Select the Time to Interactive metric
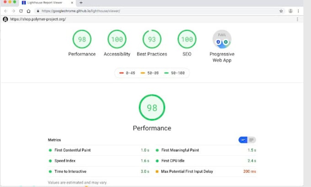311x187 pixels. click(x=99, y=171)
